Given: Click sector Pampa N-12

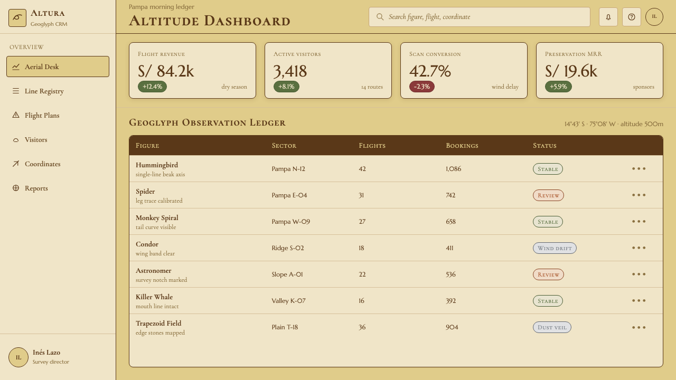Looking at the screenshot, I should pyautogui.click(x=288, y=169).
